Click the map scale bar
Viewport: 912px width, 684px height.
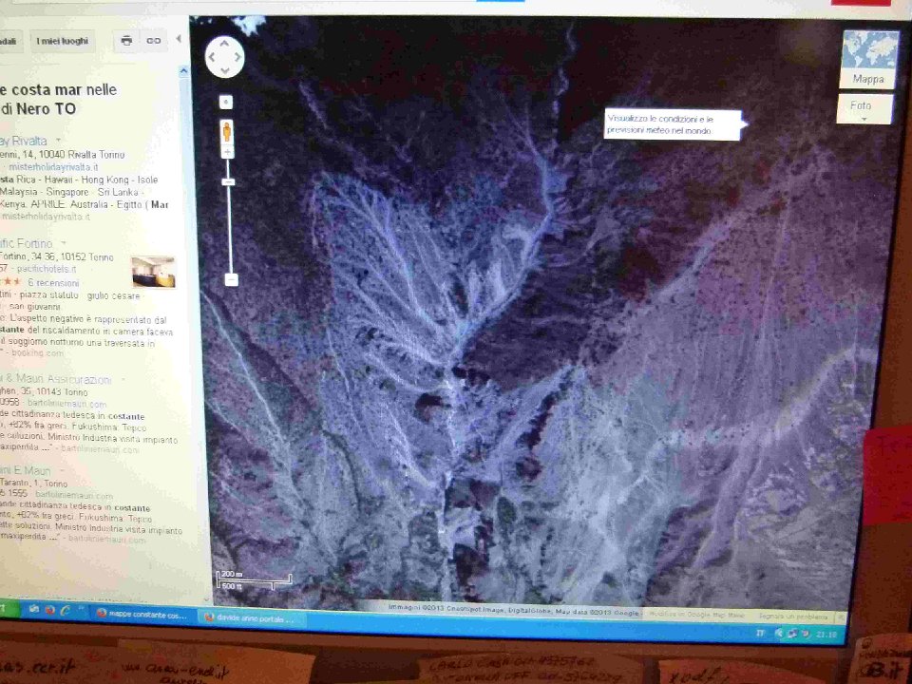[254, 579]
